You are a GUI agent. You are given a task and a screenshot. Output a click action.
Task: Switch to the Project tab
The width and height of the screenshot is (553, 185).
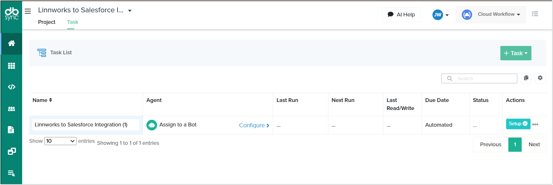tap(47, 22)
